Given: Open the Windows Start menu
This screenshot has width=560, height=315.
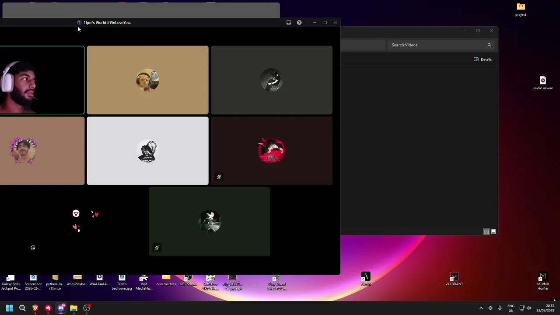Looking at the screenshot, I should tap(9, 308).
